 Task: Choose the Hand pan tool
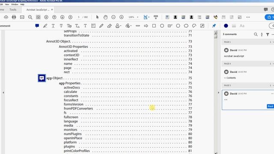(x=105, y=17)
